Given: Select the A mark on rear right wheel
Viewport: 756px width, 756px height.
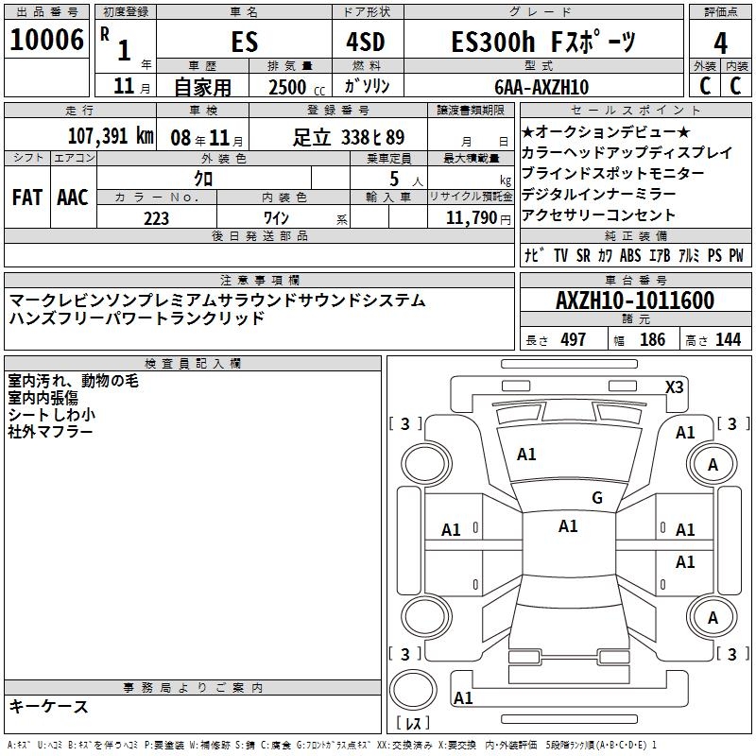Looking at the screenshot, I should click(713, 618).
